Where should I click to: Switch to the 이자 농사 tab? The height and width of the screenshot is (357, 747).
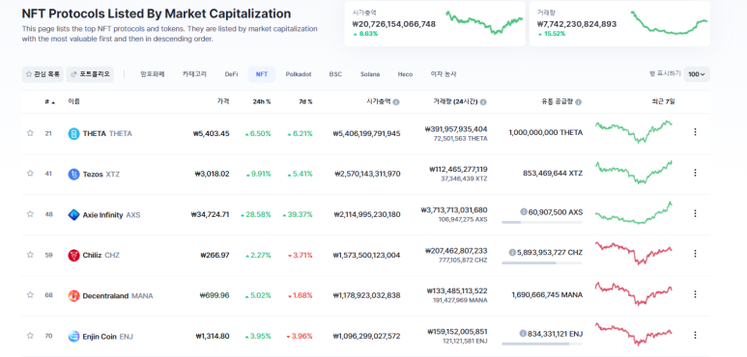[x=443, y=74]
